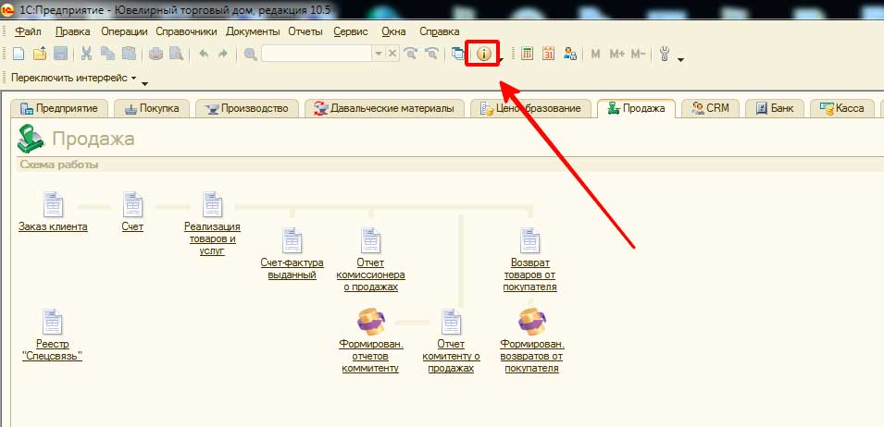
Task: Click the Open file folder icon
Action: [x=40, y=54]
